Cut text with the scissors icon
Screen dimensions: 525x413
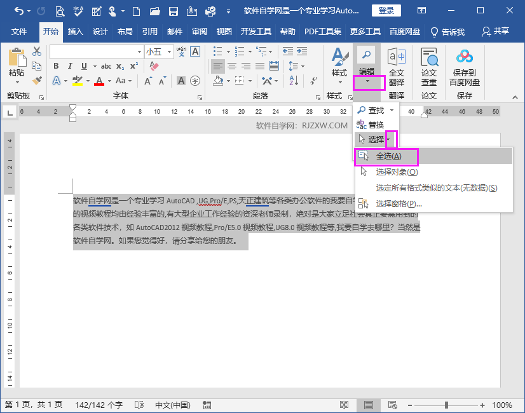point(37,51)
